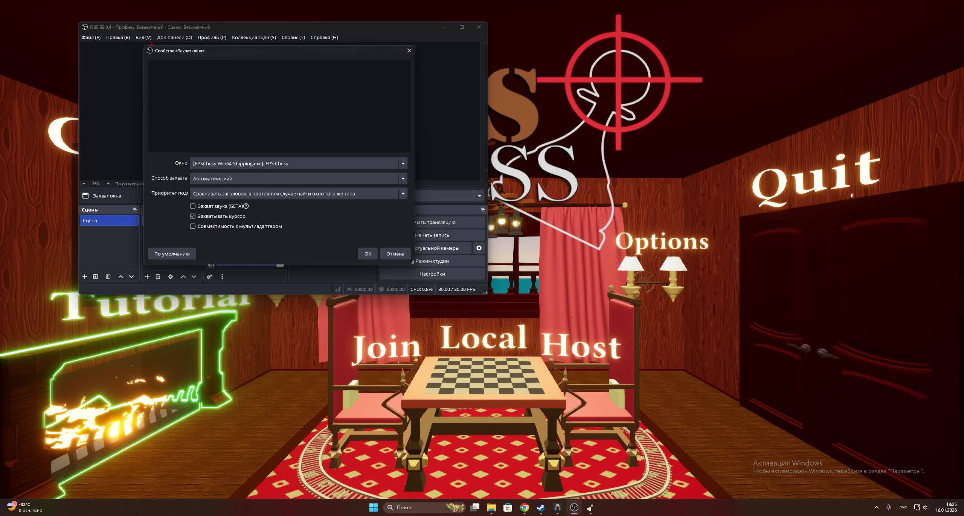Add a new scene with plus icon
This screenshot has width=964, height=516.
[x=85, y=276]
